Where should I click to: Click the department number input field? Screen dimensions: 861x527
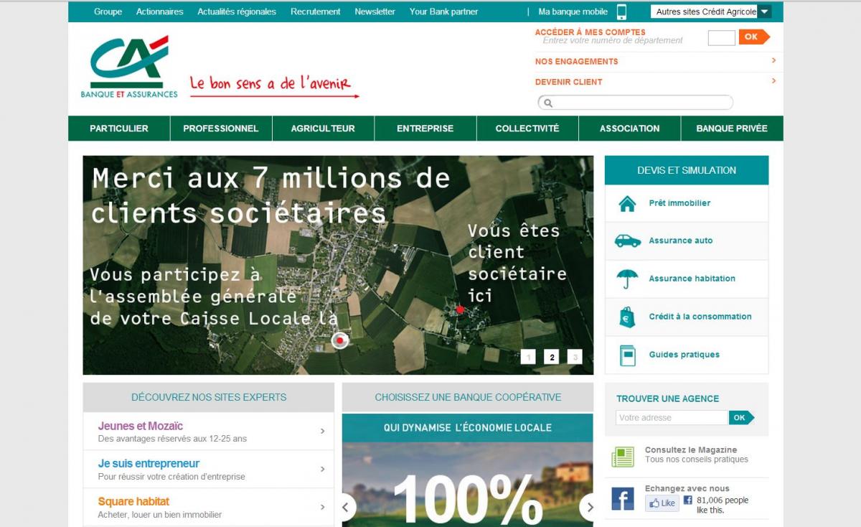coord(721,38)
